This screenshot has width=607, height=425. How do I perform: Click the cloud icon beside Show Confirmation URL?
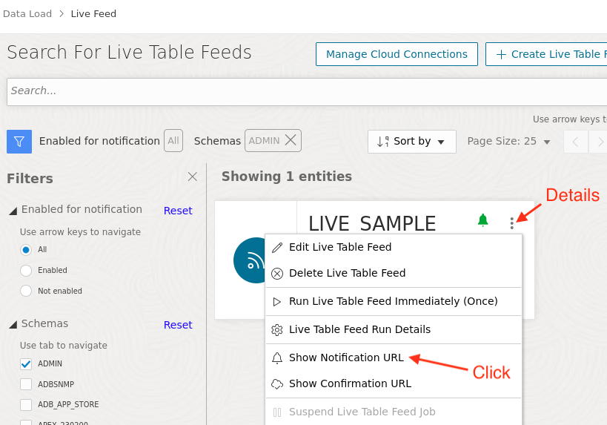click(x=277, y=384)
